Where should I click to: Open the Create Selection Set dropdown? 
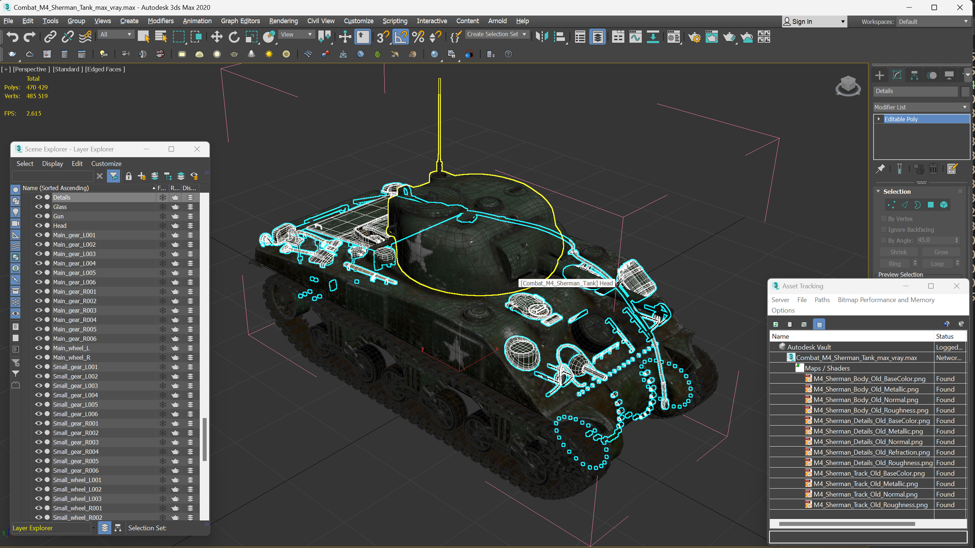[x=497, y=34]
